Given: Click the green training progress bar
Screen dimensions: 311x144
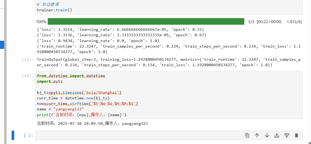Looking at the screenshot, I should pos(146,22).
